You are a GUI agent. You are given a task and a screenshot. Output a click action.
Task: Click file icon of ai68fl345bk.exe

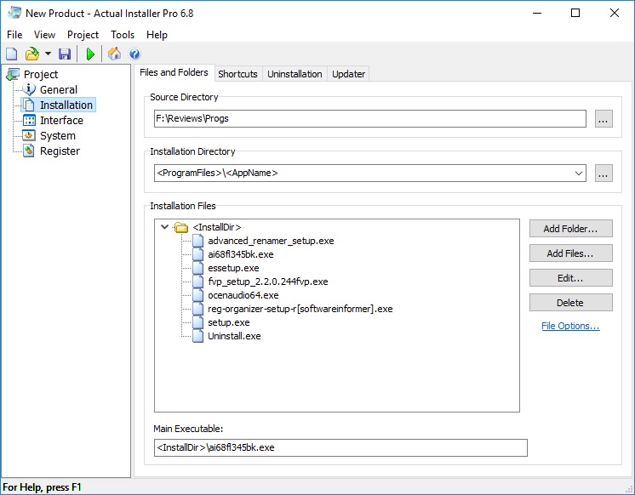coord(198,254)
